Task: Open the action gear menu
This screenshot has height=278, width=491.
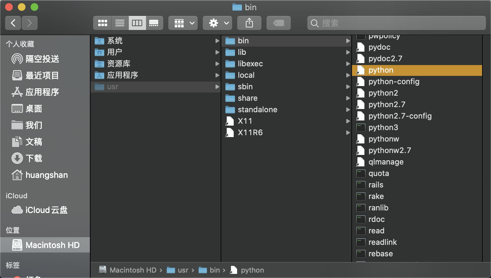Action: (x=217, y=23)
